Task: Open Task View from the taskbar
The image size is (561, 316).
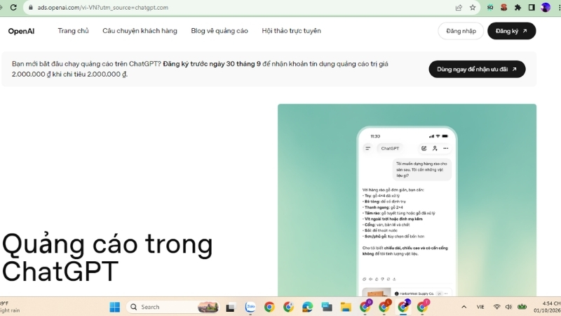Action: [230, 308]
